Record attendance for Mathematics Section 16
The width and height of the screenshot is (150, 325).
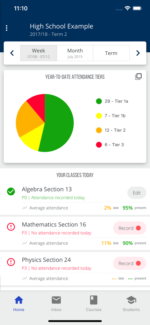tap(130, 228)
